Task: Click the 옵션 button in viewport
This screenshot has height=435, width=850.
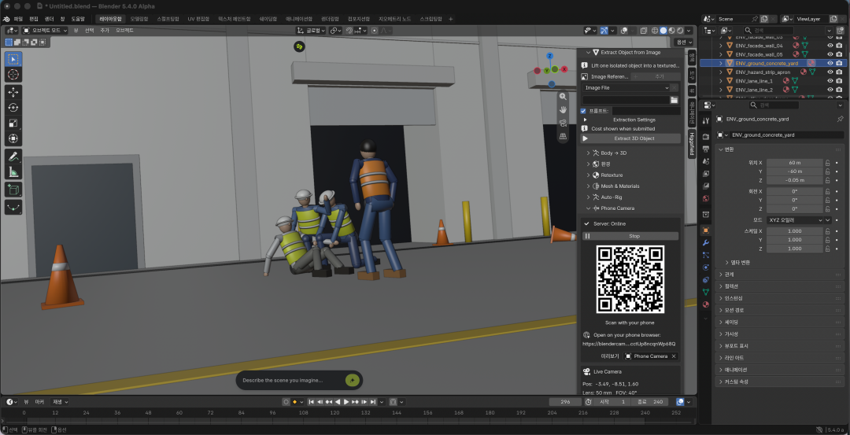Action: [683, 42]
